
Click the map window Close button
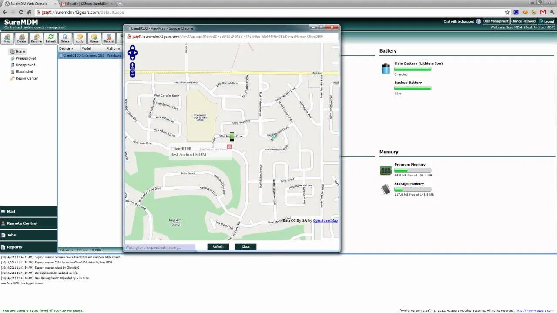coord(246,246)
